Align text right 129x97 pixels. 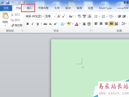106,24
